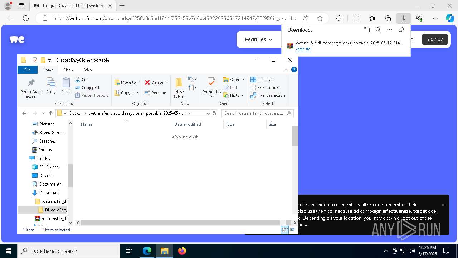
Task: Switch to the Home ribbon tab
Action: (x=48, y=70)
